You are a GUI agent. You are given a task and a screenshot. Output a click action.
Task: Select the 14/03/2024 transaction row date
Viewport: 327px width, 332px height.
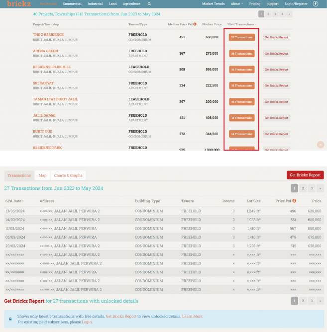15,220
